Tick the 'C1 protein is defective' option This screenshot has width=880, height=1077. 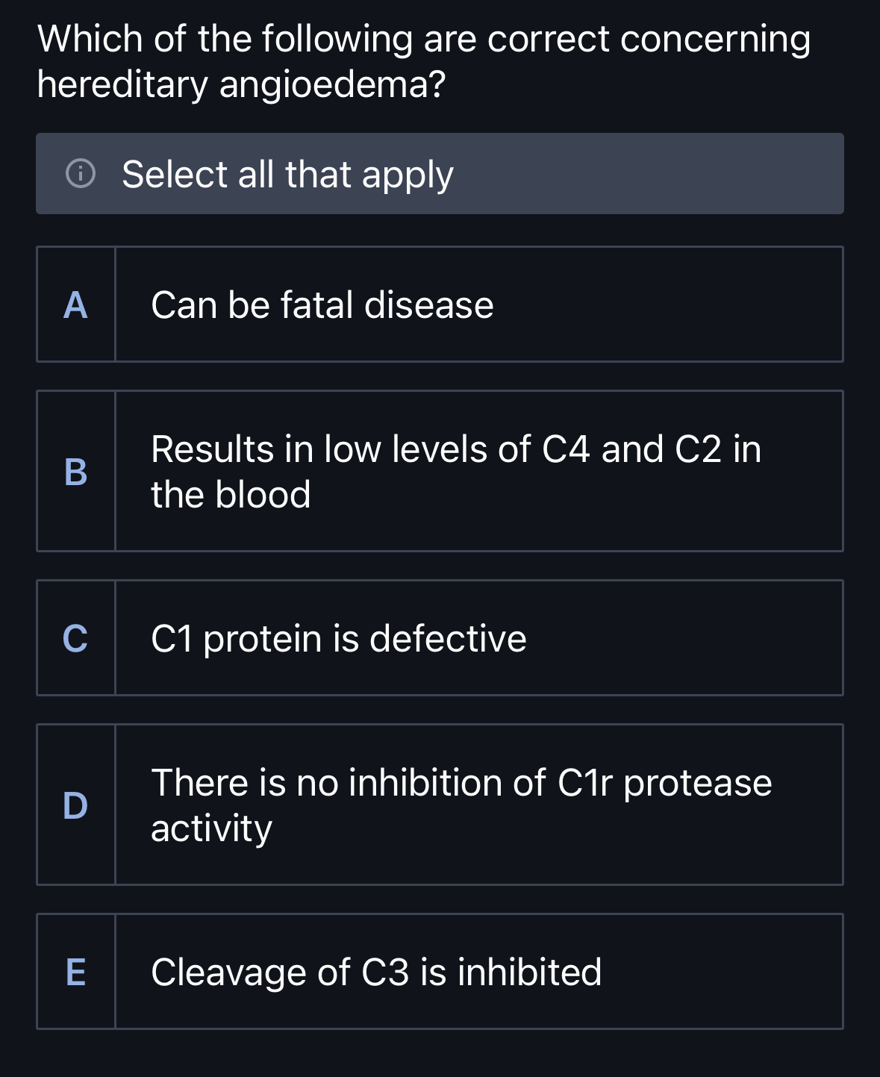478,638
